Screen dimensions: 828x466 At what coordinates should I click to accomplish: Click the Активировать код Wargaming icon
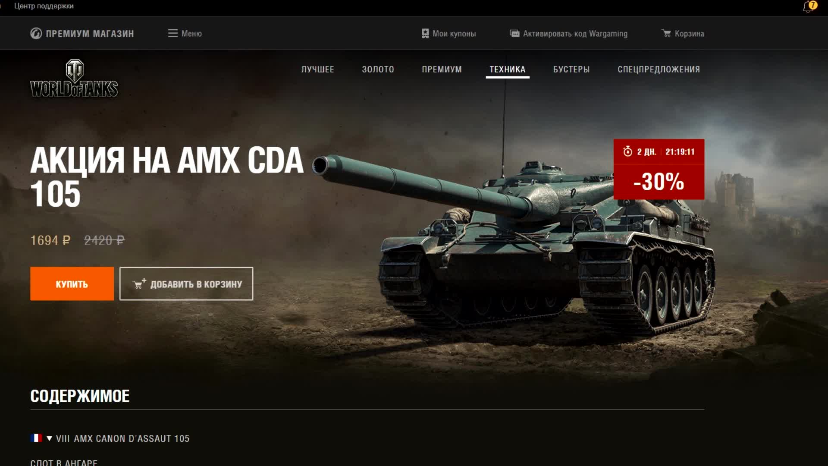point(514,33)
